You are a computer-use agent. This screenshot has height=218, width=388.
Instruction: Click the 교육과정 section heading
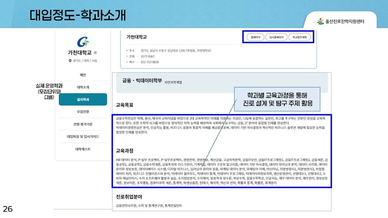[125, 151]
